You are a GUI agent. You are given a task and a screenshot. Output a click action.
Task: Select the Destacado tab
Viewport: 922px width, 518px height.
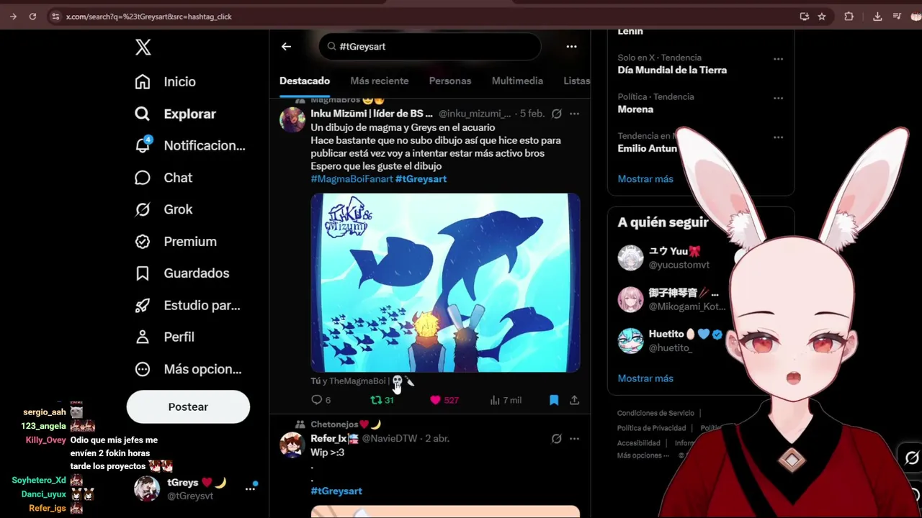tap(305, 81)
